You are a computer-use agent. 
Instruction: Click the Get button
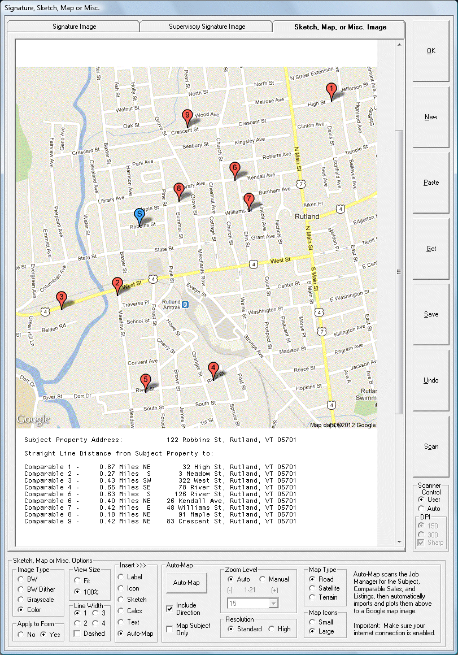tap(431, 249)
